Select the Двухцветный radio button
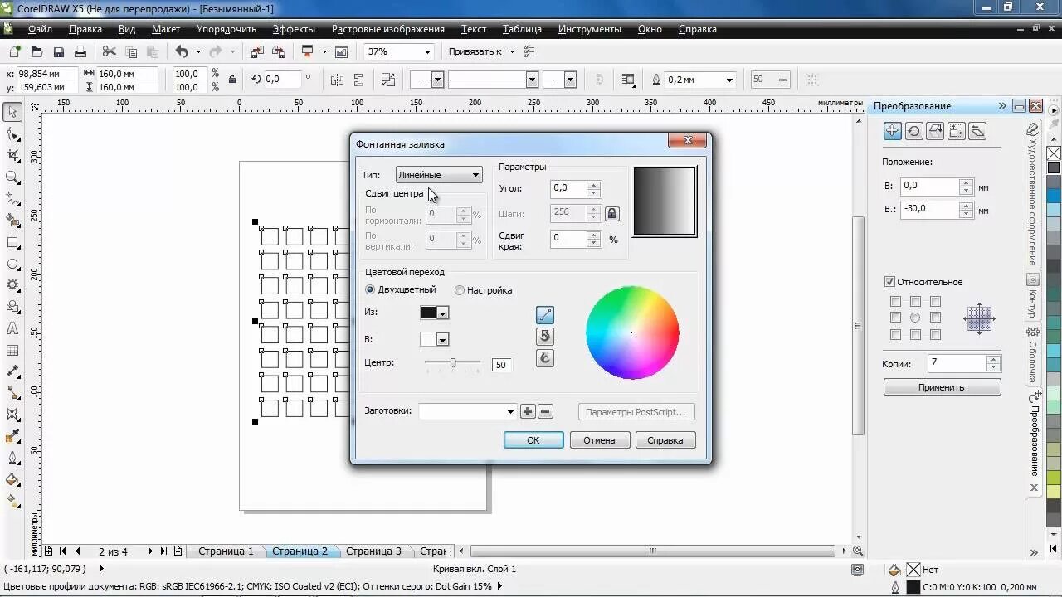1062x597 pixels. point(370,290)
